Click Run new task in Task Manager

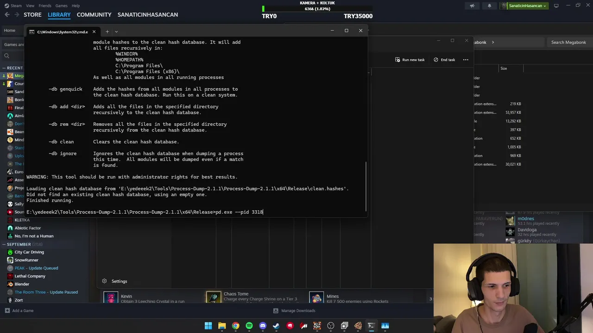tap(410, 60)
